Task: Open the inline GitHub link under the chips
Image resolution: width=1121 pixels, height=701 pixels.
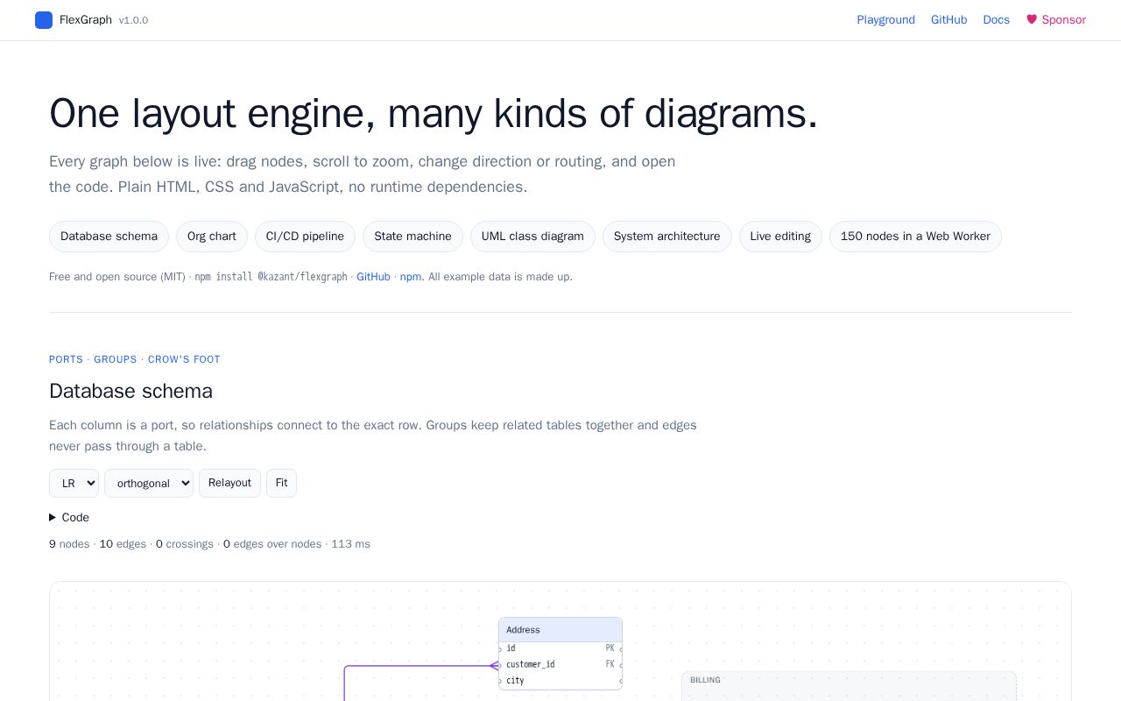Action: (x=373, y=277)
